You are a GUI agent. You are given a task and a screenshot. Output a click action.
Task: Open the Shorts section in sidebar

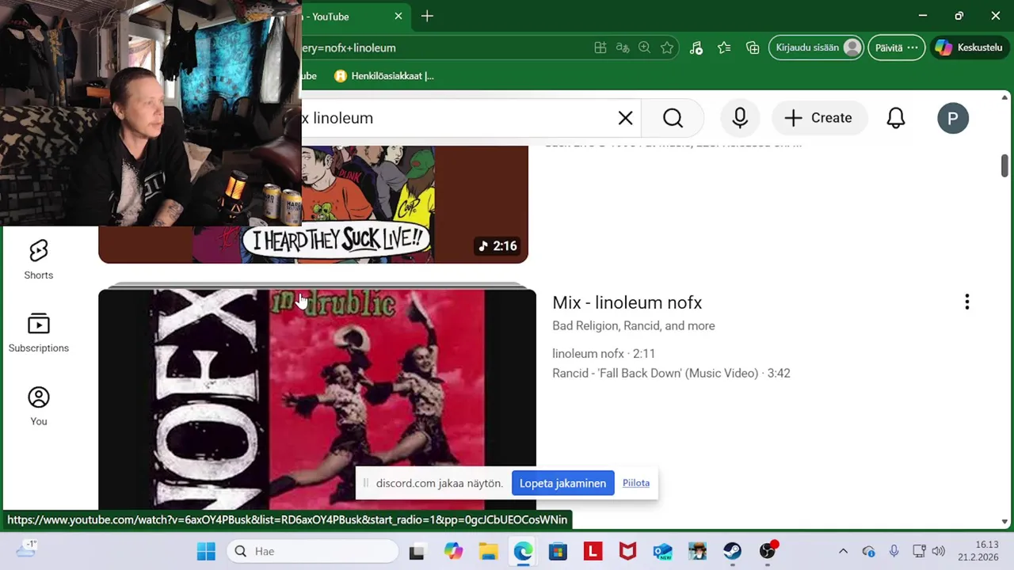(38, 260)
